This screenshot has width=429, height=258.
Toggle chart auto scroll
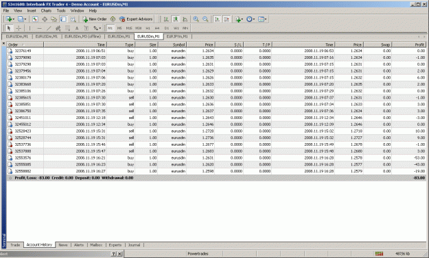tap(217, 19)
